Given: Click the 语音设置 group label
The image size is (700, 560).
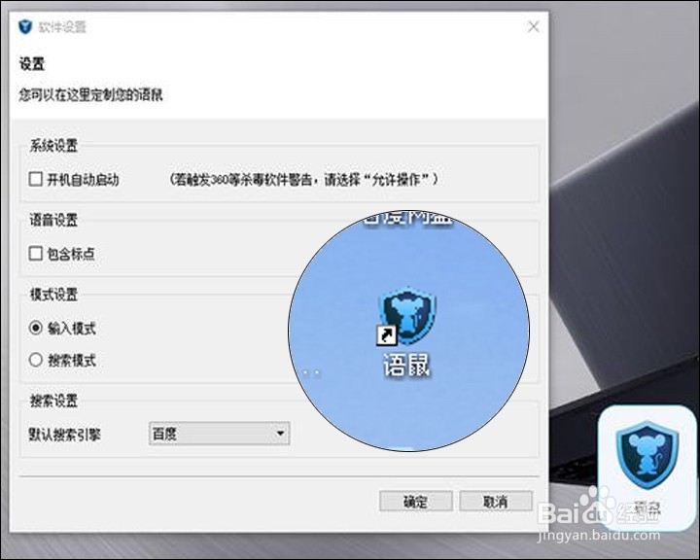Looking at the screenshot, I should pos(53,220).
